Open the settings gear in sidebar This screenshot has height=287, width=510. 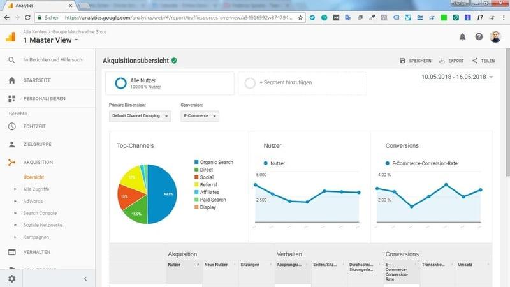point(11,279)
